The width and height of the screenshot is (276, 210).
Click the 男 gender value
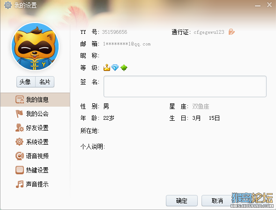106,107
